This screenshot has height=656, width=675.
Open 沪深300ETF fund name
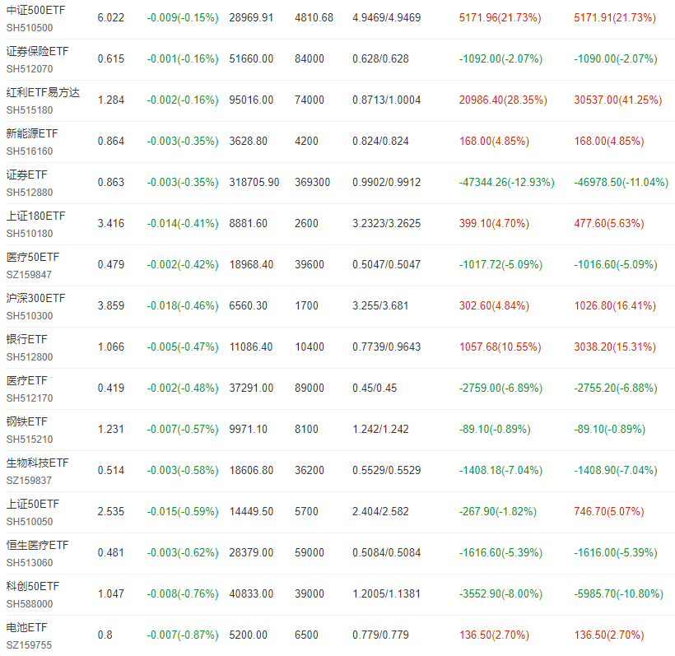coord(35,298)
